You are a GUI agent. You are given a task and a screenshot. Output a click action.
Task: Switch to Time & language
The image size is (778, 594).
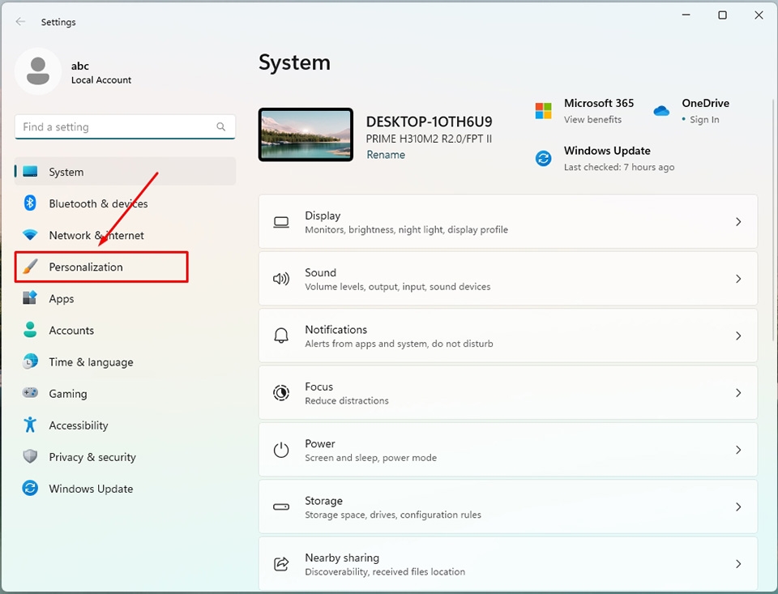125,361
